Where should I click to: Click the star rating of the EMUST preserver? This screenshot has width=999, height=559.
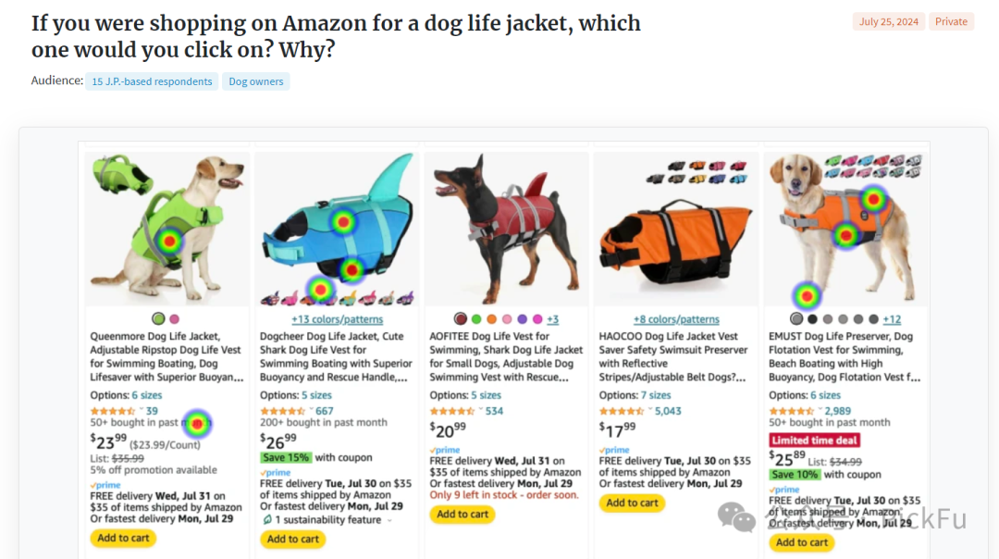[x=792, y=411]
